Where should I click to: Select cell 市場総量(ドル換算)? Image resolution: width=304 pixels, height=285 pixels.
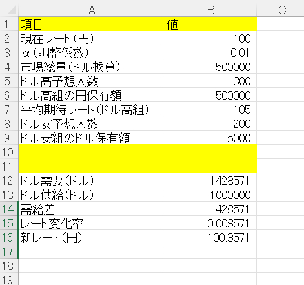point(92,67)
